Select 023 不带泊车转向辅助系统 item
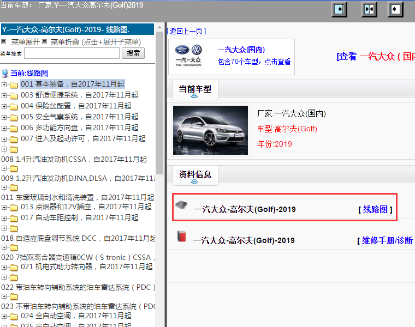The height and width of the screenshot is (327, 415). pos(78,307)
